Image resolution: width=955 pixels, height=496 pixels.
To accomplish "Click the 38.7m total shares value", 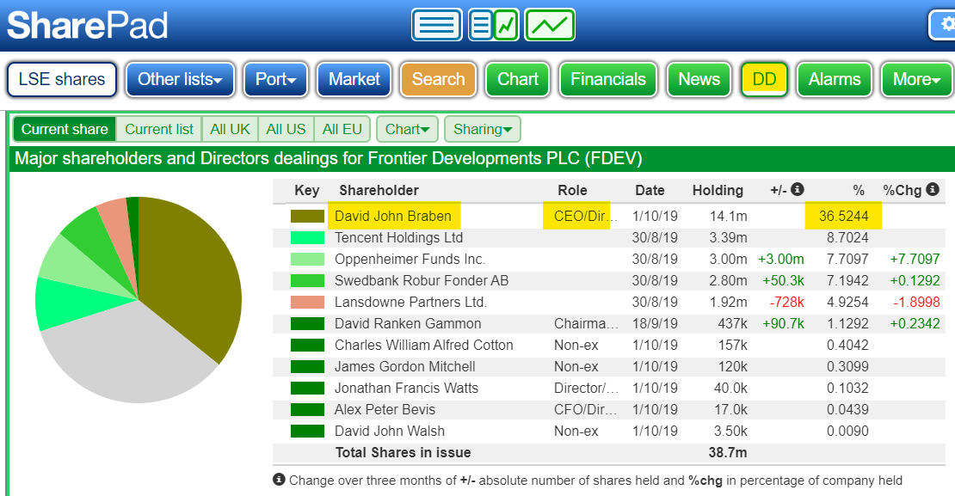I will coord(728,453).
